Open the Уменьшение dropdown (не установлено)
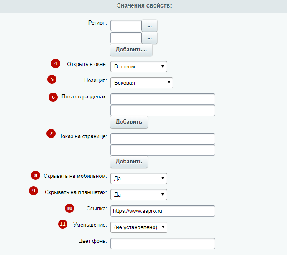The width and height of the screenshot is (287, 255). pos(139,227)
